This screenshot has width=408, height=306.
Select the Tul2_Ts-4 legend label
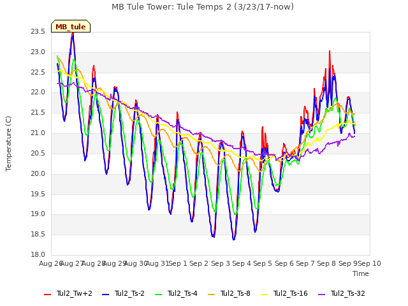click(182, 293)
